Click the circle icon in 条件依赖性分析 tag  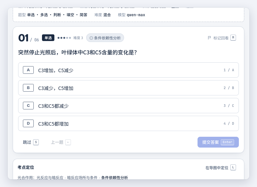[91, 38]
